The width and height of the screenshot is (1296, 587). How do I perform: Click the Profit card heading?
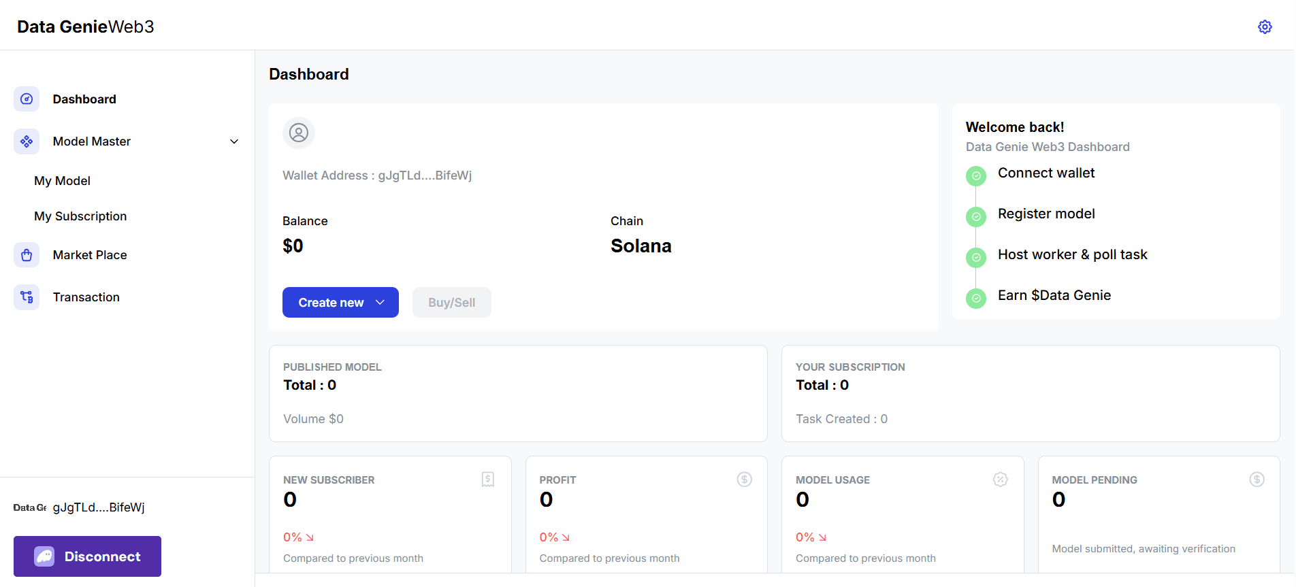(557, 480)
